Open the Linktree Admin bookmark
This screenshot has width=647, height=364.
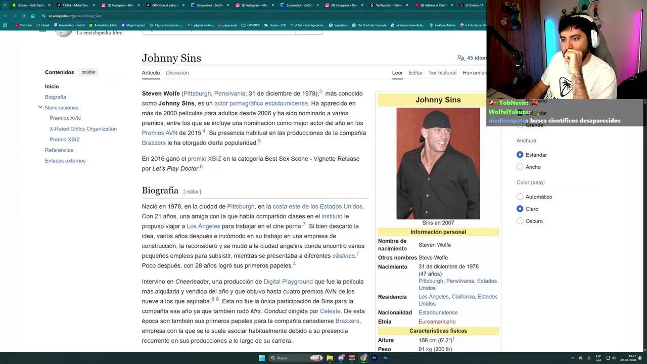point(443,25)
